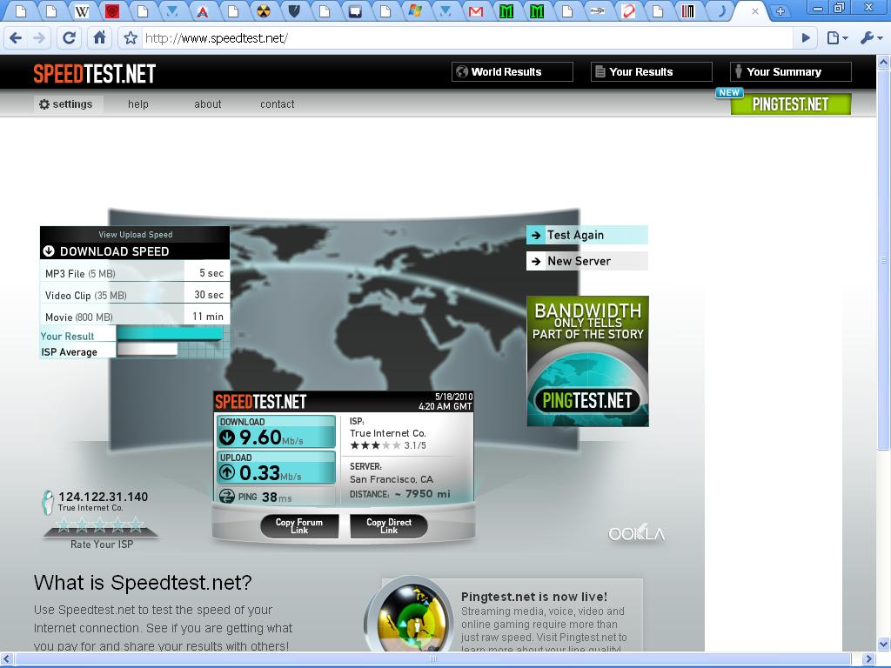Bookmark this page with the star icon

[131, 38]
